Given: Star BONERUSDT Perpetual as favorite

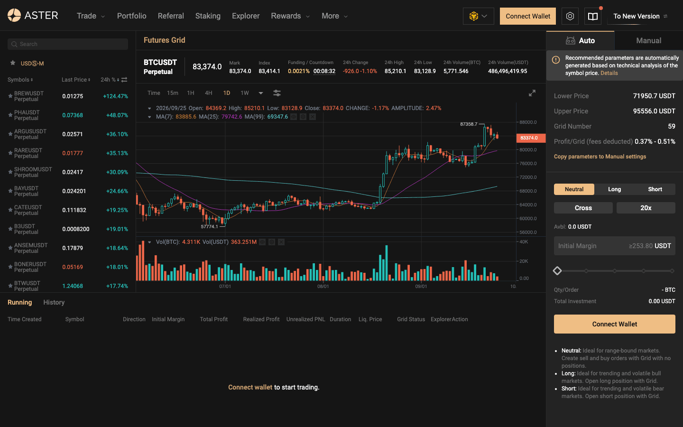Looking at the screenshot, I should point(10,267).
